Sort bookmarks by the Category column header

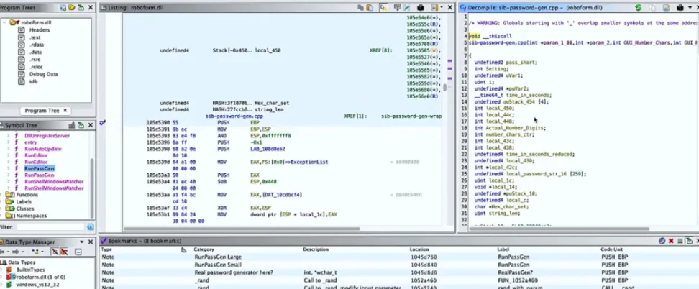pos(205,249)
